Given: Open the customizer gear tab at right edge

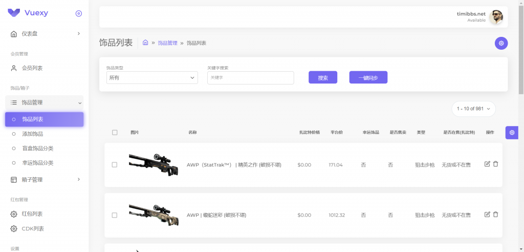Looking at the screenshot, I should [512, 133].
